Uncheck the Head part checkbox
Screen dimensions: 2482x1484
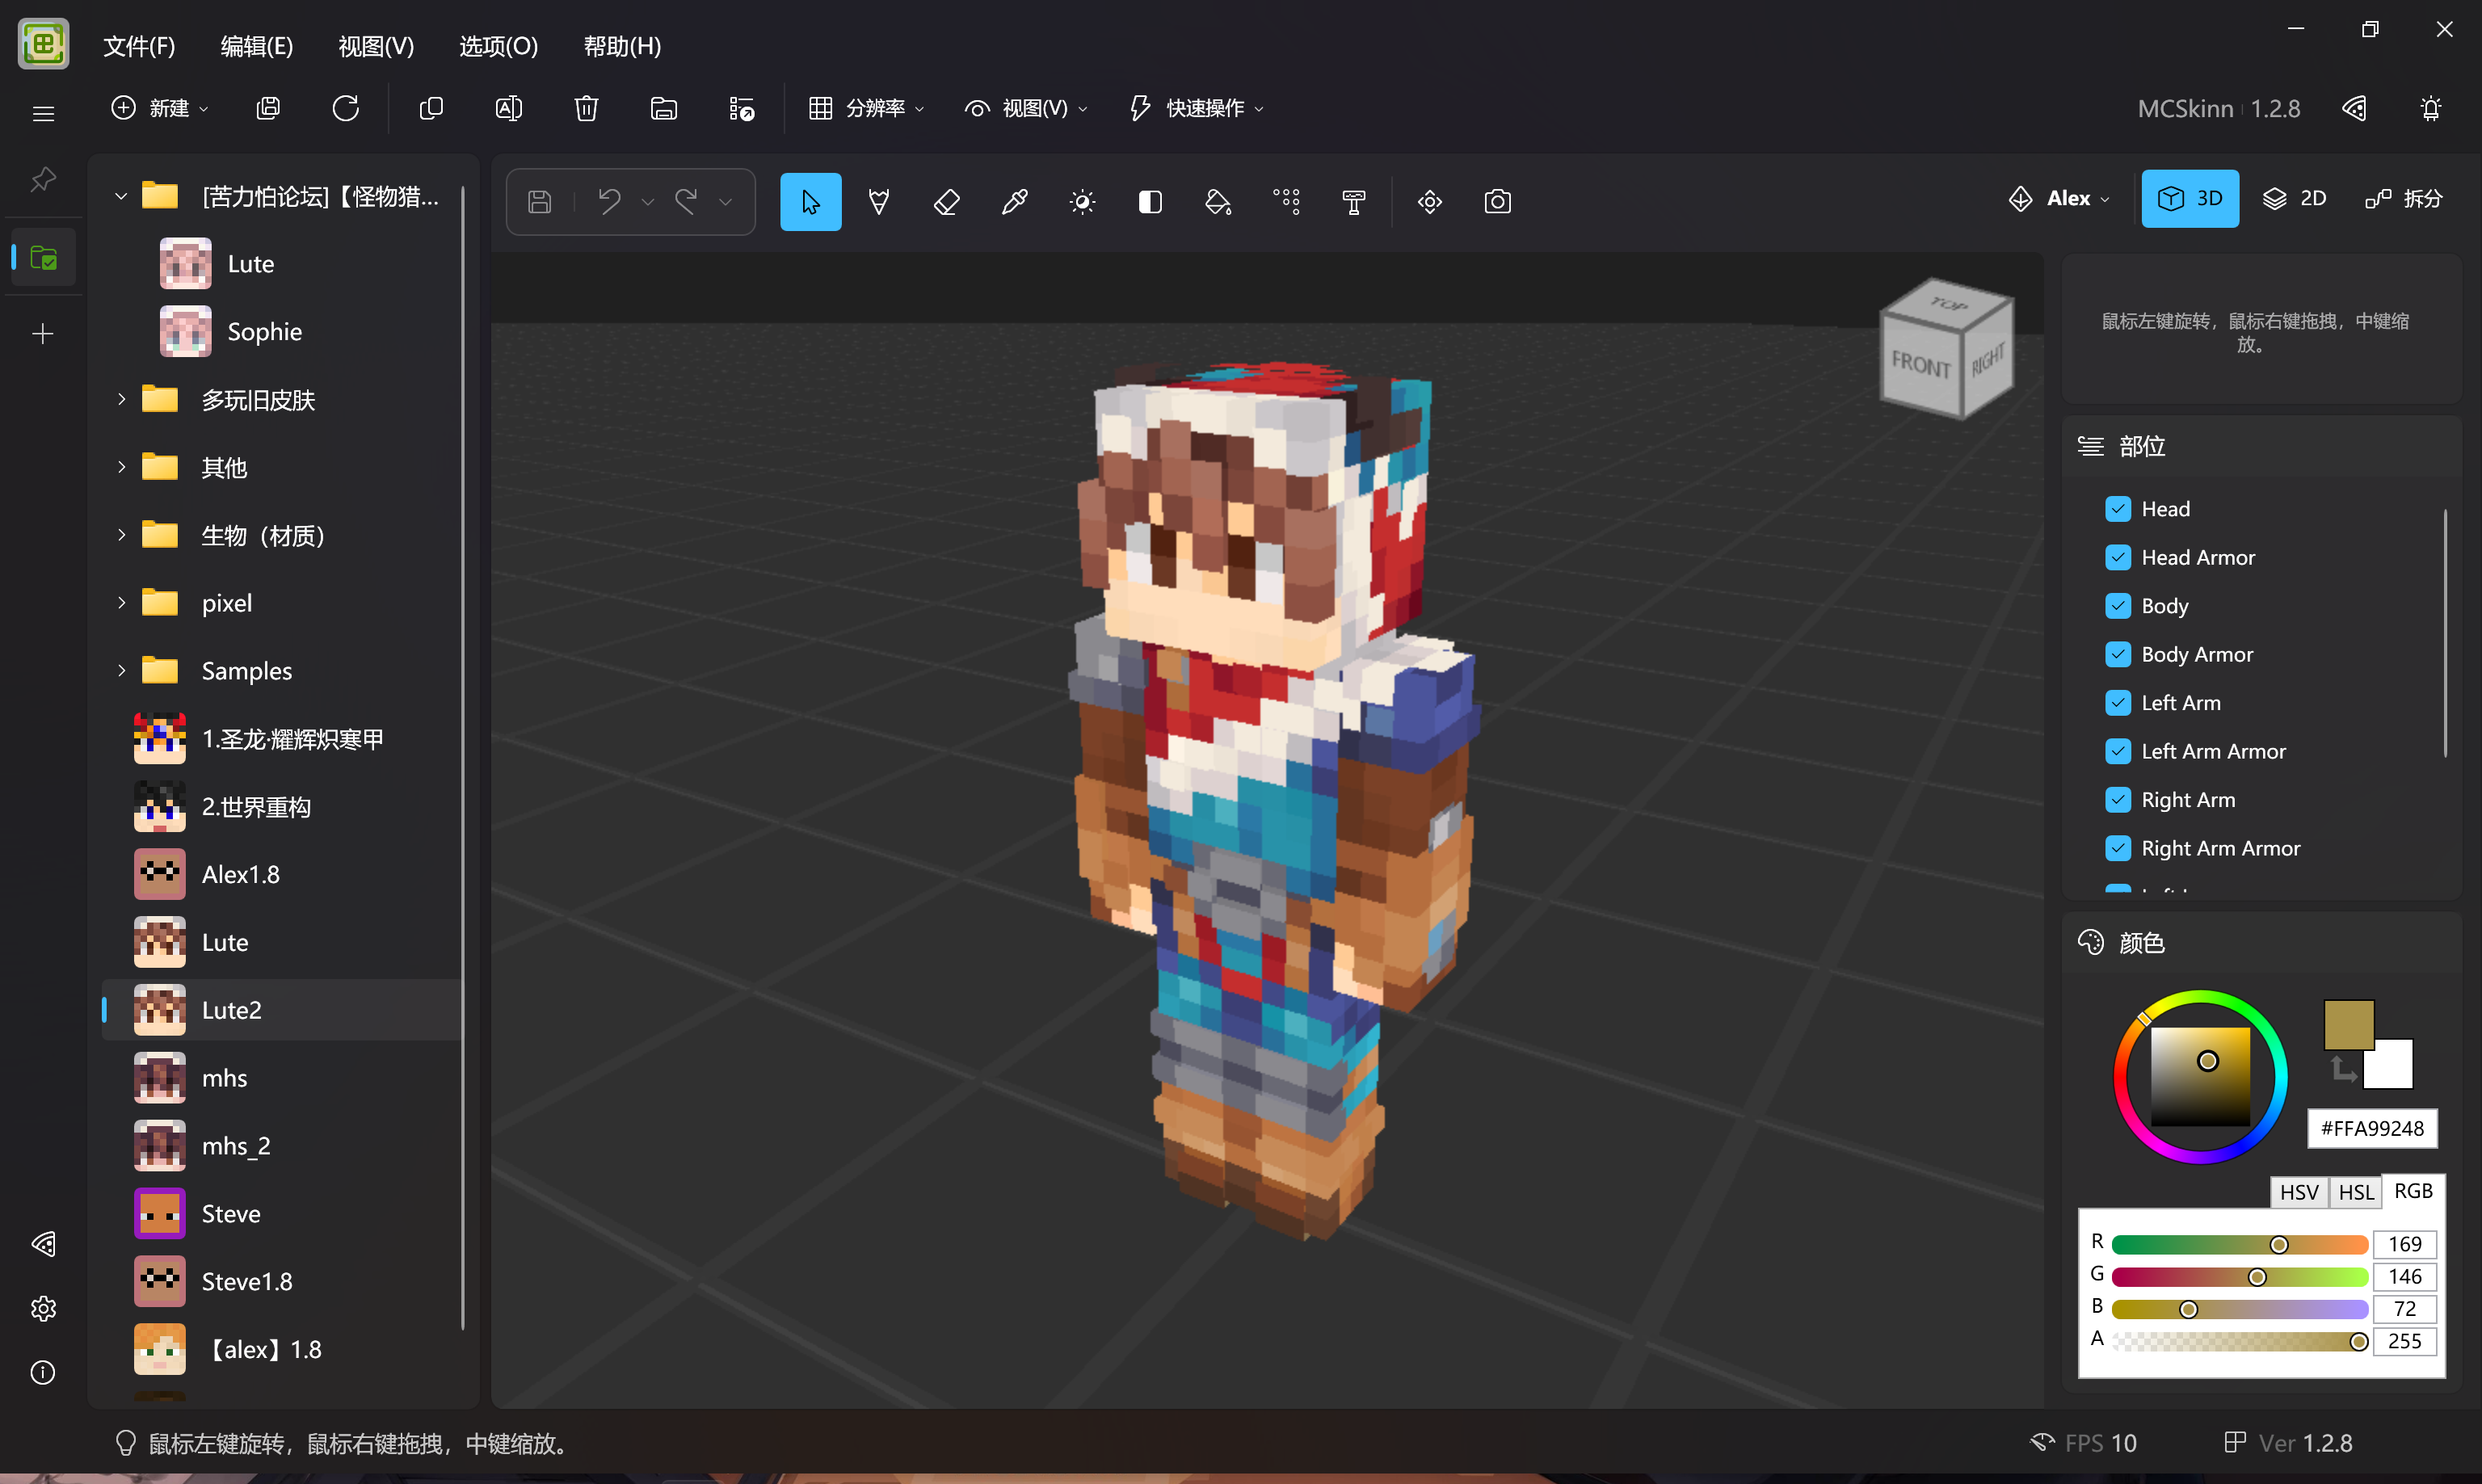click(x=2117, y=509)
